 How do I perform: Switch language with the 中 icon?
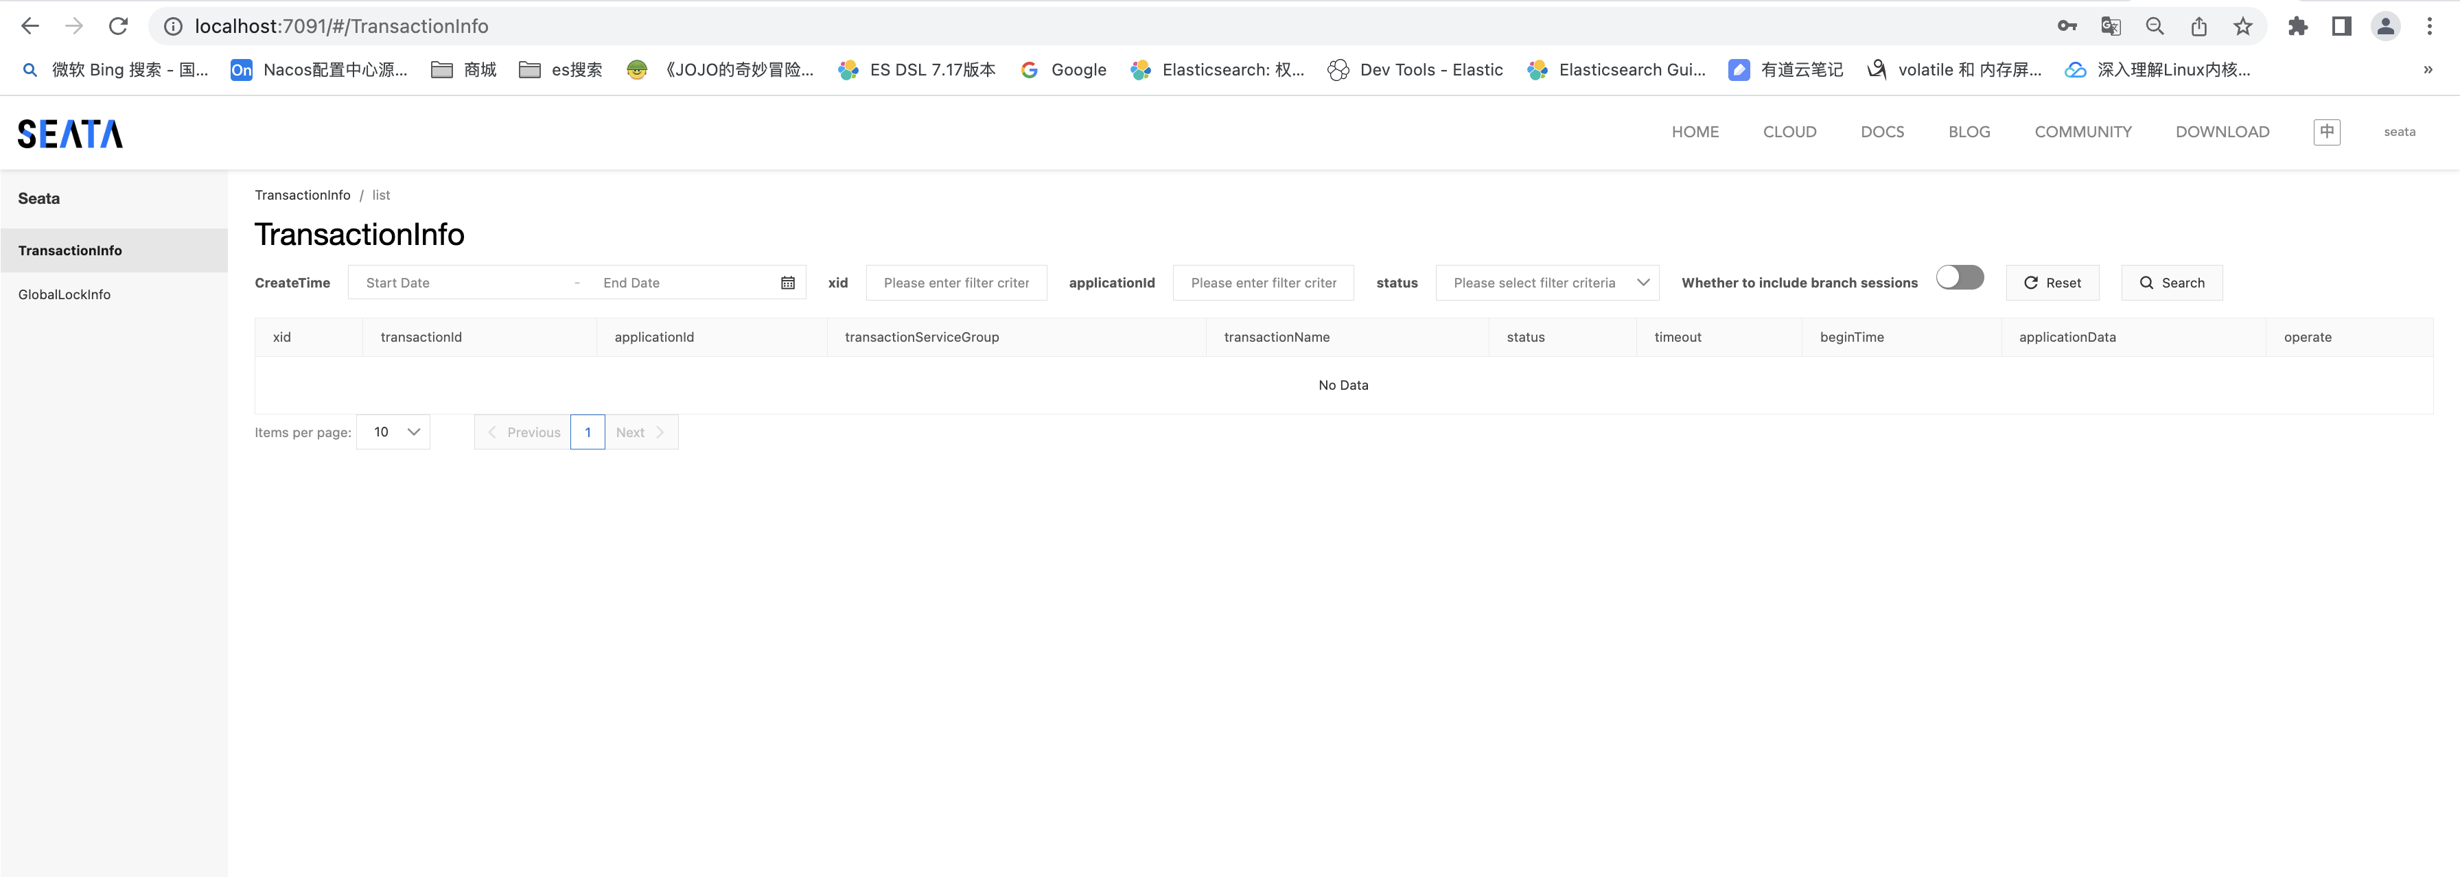pos(2326,132)
